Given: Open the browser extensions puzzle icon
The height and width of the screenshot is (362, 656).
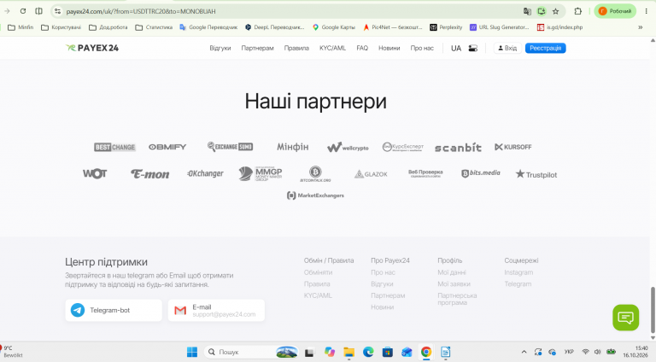Looking at the screenshot, I should 577,11.
